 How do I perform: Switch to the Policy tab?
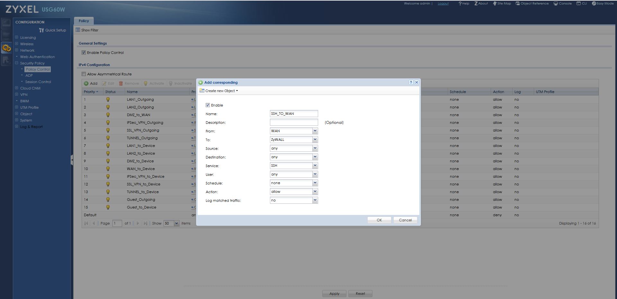click(x=84, y=21)
